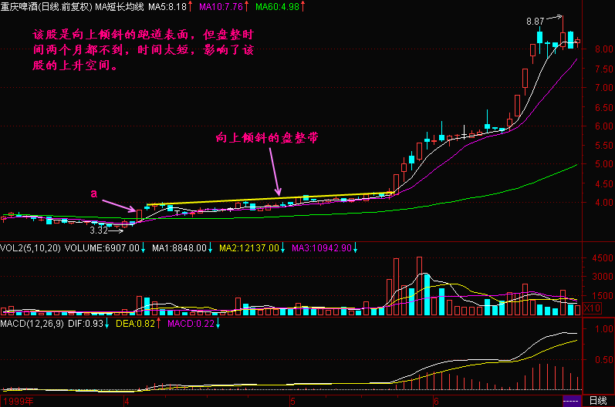615x407 pixels.
Task: Click the 向上倾斜的盘整带 annotation label
Action: click(267, 137)
